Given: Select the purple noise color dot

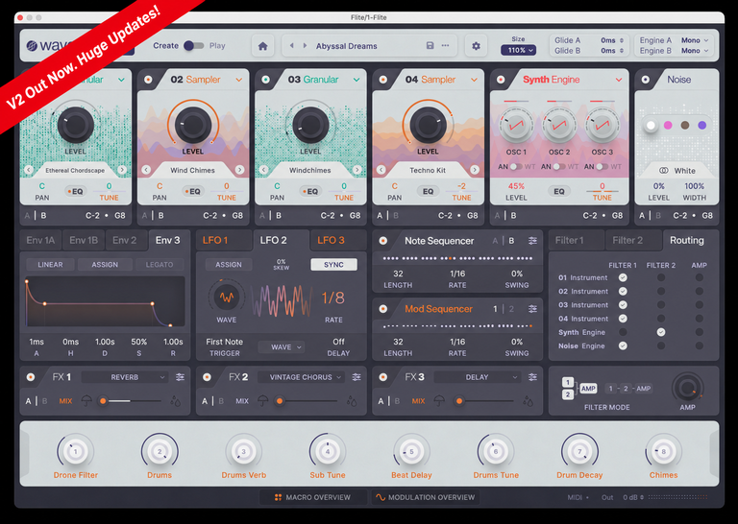Looking at the screenshot, I should (x=701, y=125).
